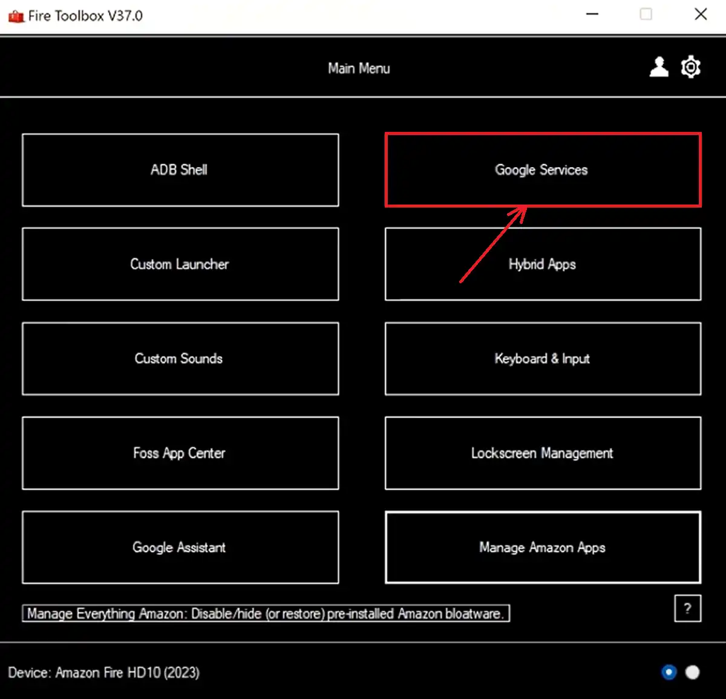Click Manage Amazon Apps
726x699 pixels.
click(543, 548)
